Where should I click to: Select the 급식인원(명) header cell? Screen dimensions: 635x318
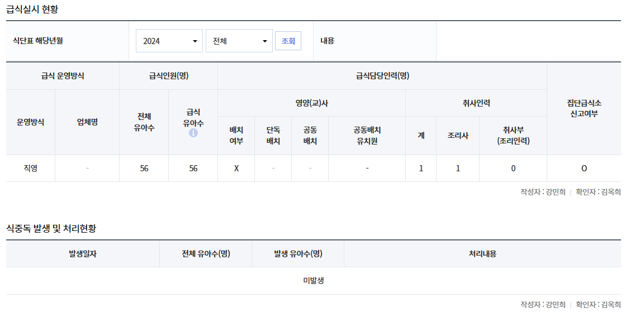pos(168,76)
